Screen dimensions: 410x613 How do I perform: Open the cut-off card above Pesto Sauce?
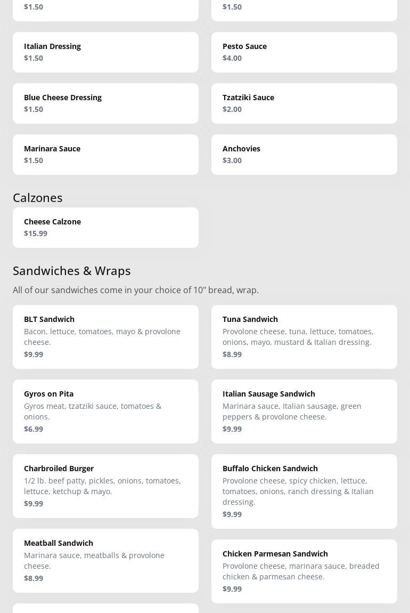[304, 10]
